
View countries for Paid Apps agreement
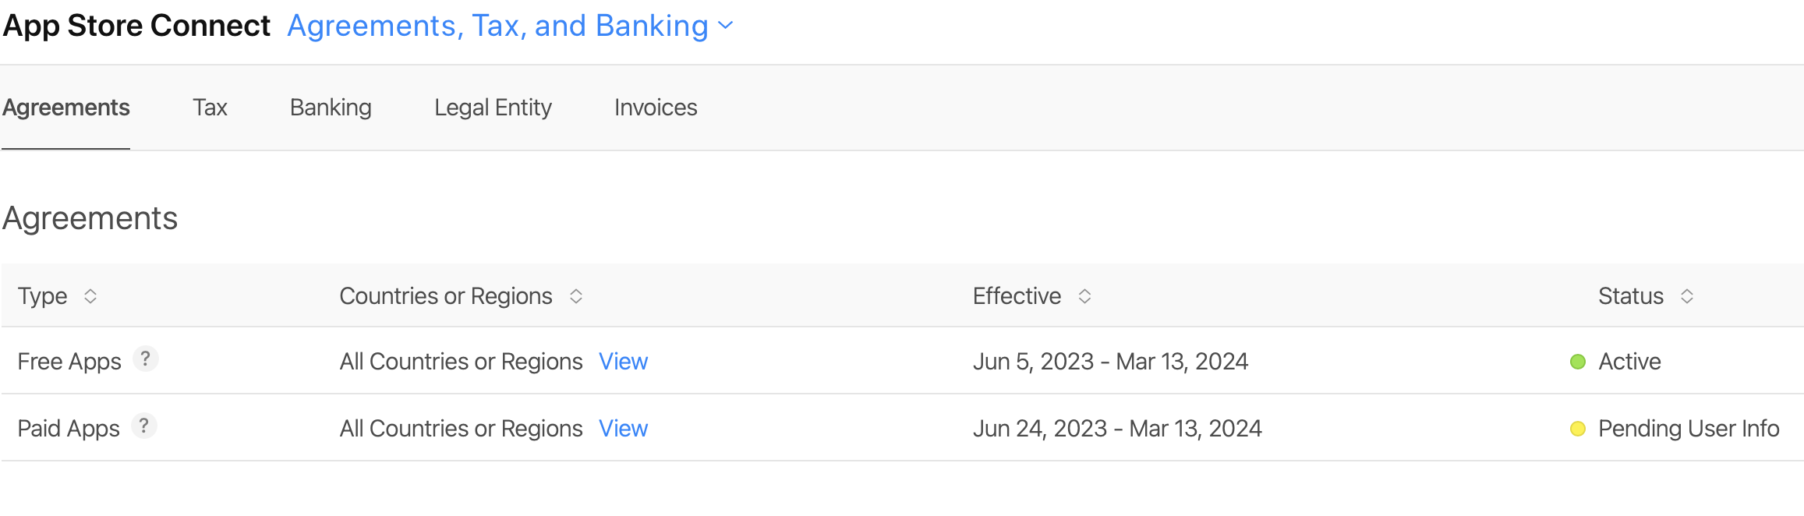623,429
